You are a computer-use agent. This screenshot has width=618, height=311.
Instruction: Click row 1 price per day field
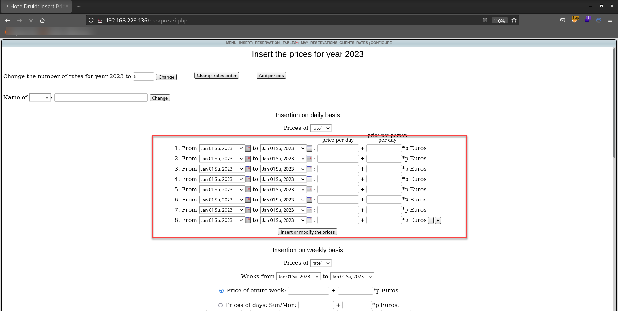(338, 148)
